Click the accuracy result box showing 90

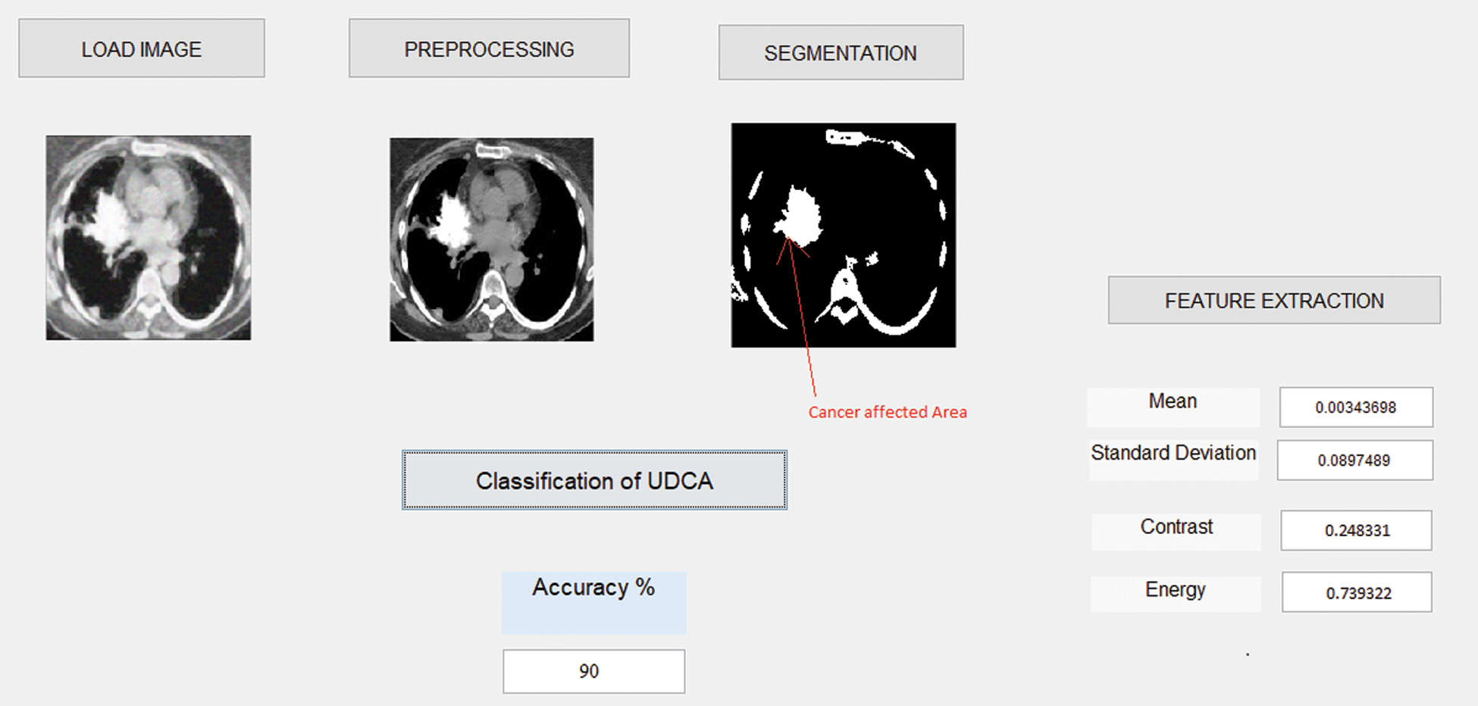click(593, 671)
